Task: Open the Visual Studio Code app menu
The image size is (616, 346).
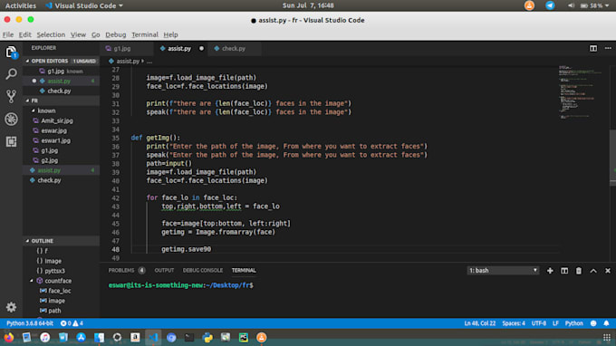Action: pyautogui.click(x=84, y=5)
